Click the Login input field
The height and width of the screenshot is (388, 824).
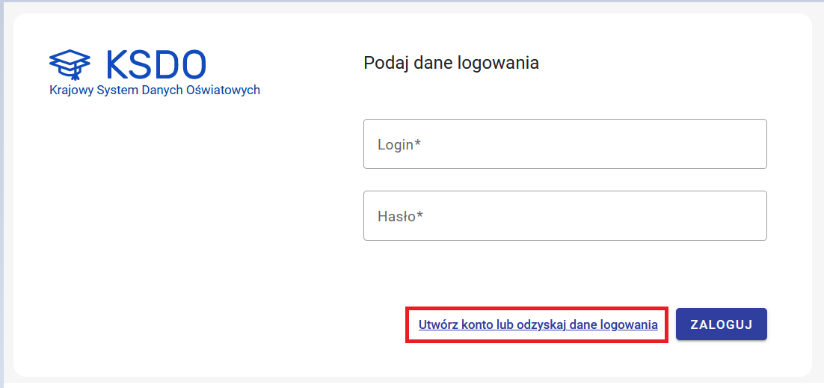click(x=565, y=144)
